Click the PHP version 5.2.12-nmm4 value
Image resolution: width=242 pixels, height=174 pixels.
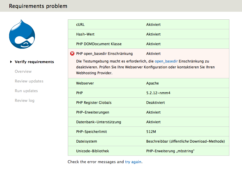pos(158,93)
